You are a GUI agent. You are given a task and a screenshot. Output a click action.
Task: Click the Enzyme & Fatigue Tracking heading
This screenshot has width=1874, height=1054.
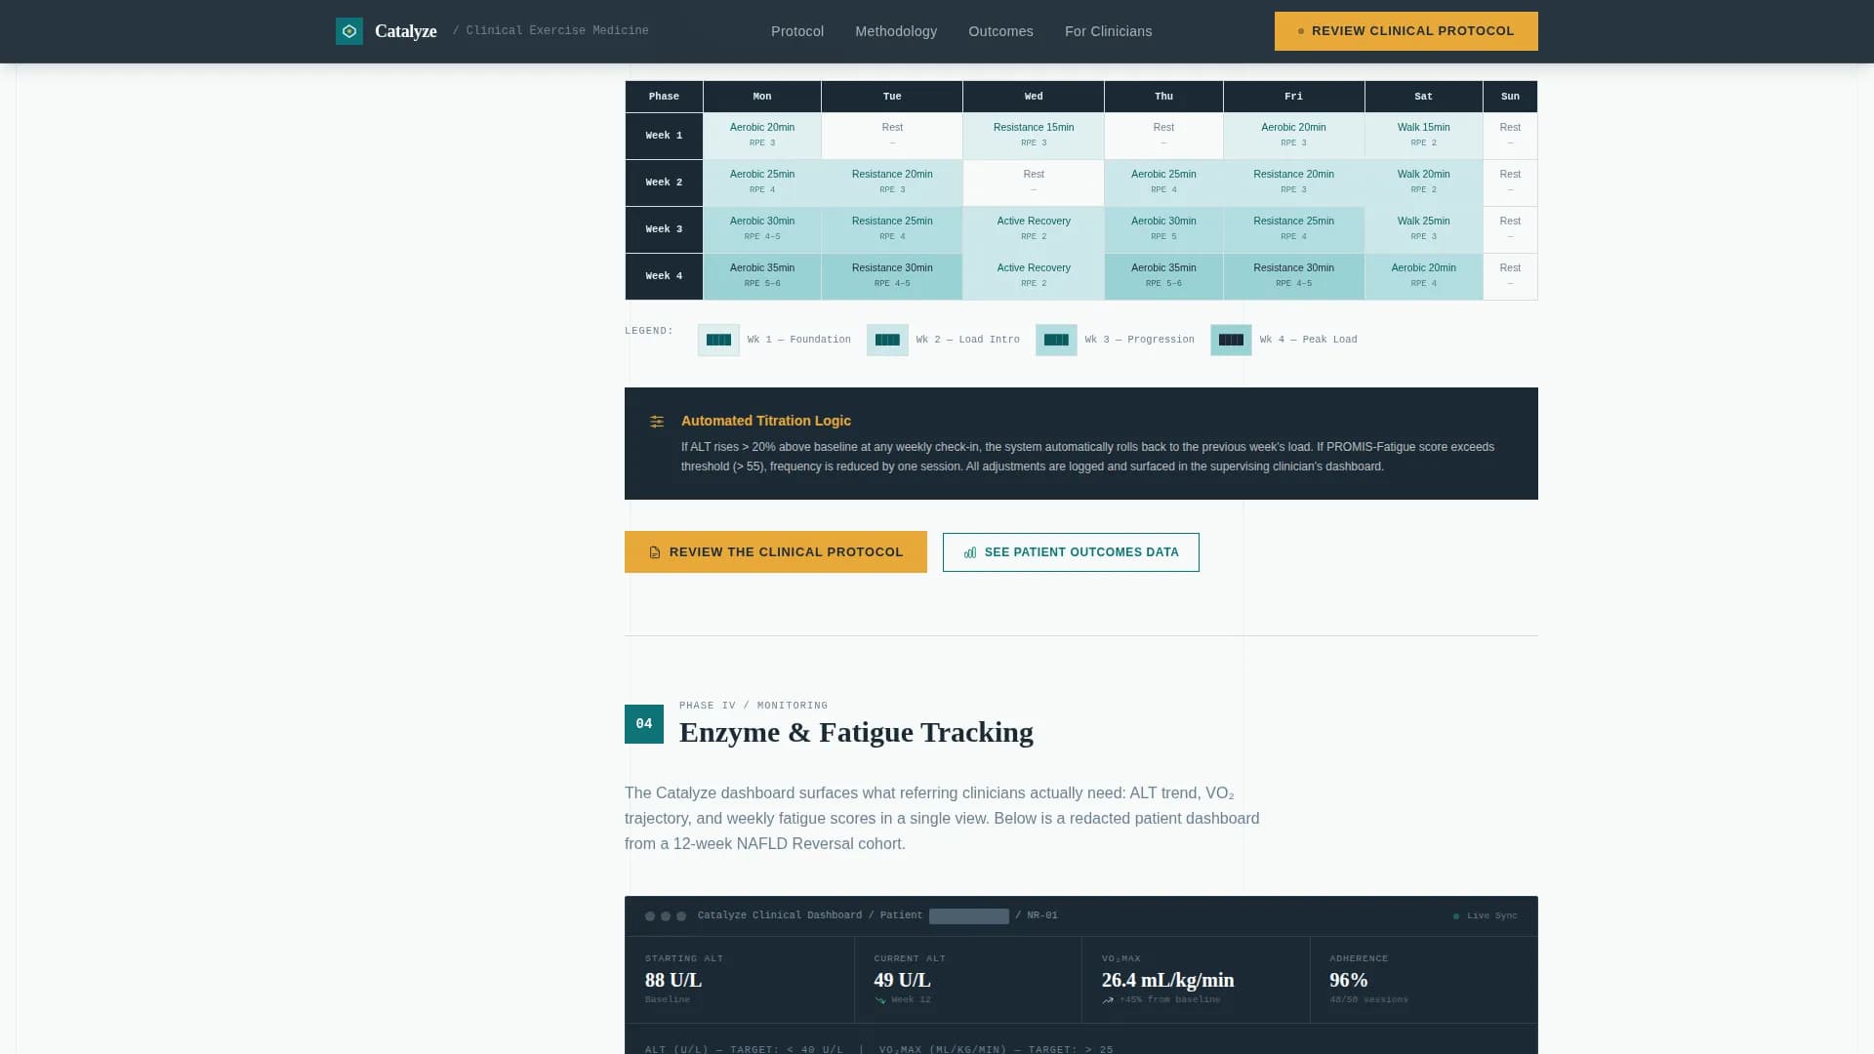coord(856,733)
